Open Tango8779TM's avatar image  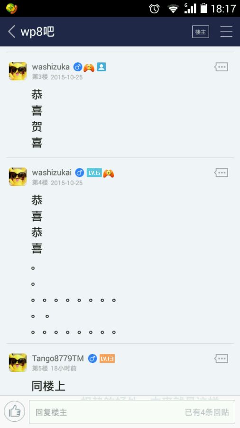[18, 362]
